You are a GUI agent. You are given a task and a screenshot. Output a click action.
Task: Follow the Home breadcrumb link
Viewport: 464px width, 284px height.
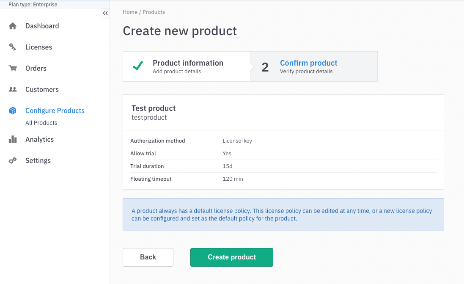tap(130, 12)
